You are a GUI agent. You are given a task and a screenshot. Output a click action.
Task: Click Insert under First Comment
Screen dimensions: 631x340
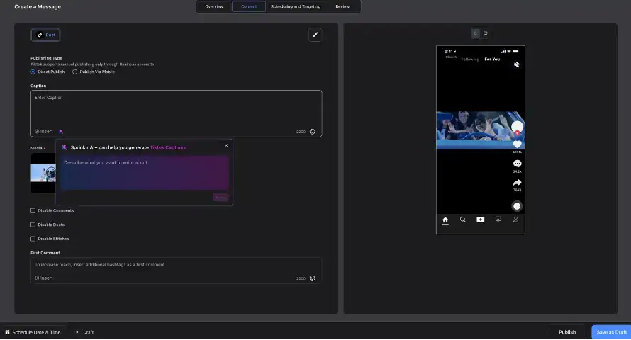coord(44,278)
